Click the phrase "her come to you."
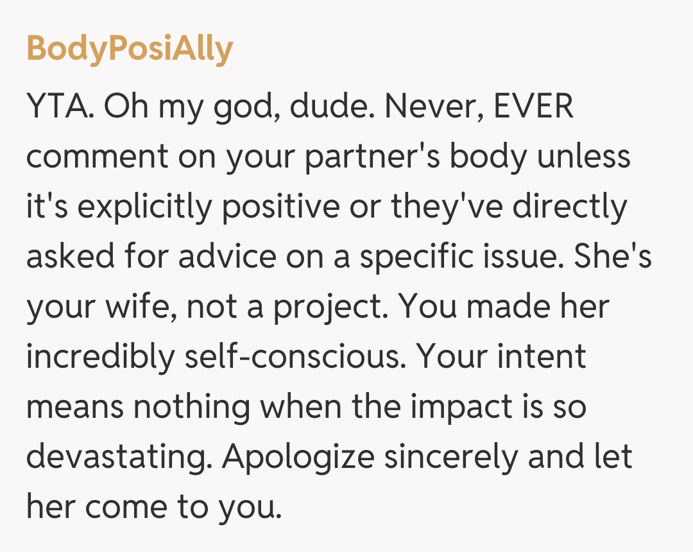Screen dimensions: 693x552 coord(154,506)
